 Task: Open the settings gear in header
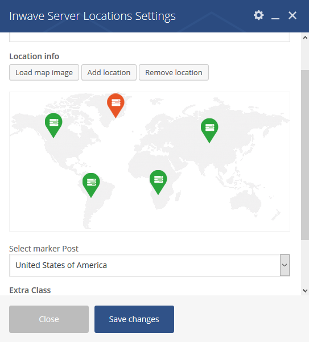(x=258, y=15)
